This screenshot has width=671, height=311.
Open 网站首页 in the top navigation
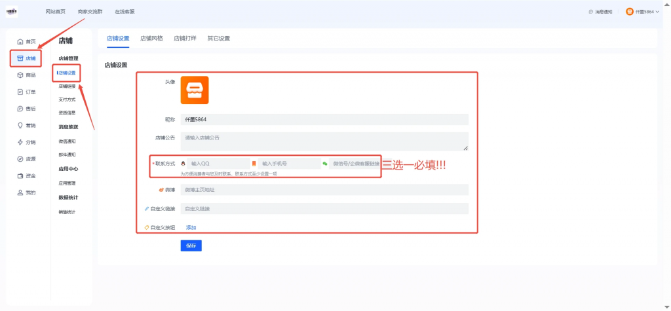coord(56,12)
